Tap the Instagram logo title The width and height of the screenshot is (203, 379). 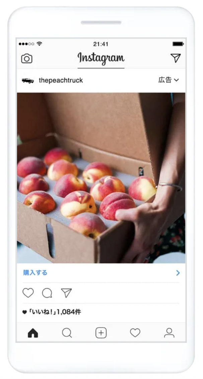click(101, 58)
